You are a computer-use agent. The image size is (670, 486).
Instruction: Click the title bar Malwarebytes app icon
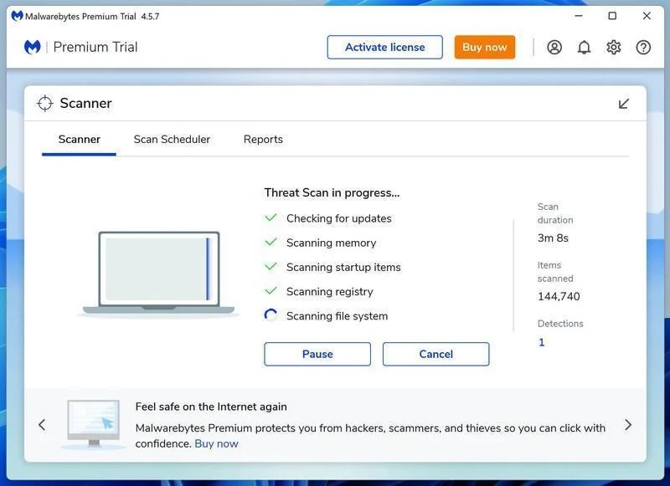17,16
